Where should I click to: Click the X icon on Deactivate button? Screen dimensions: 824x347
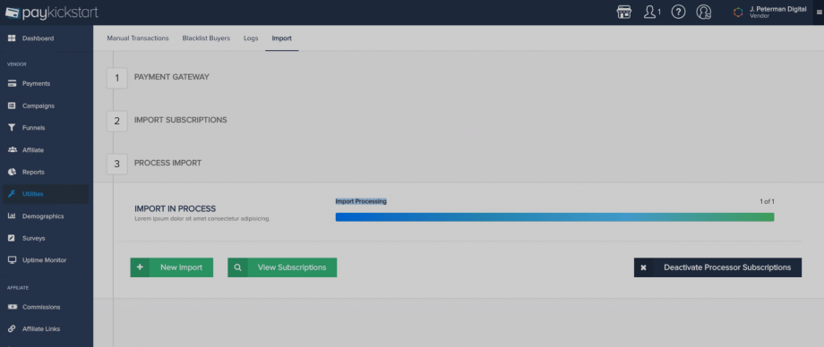tap(643, 267)
